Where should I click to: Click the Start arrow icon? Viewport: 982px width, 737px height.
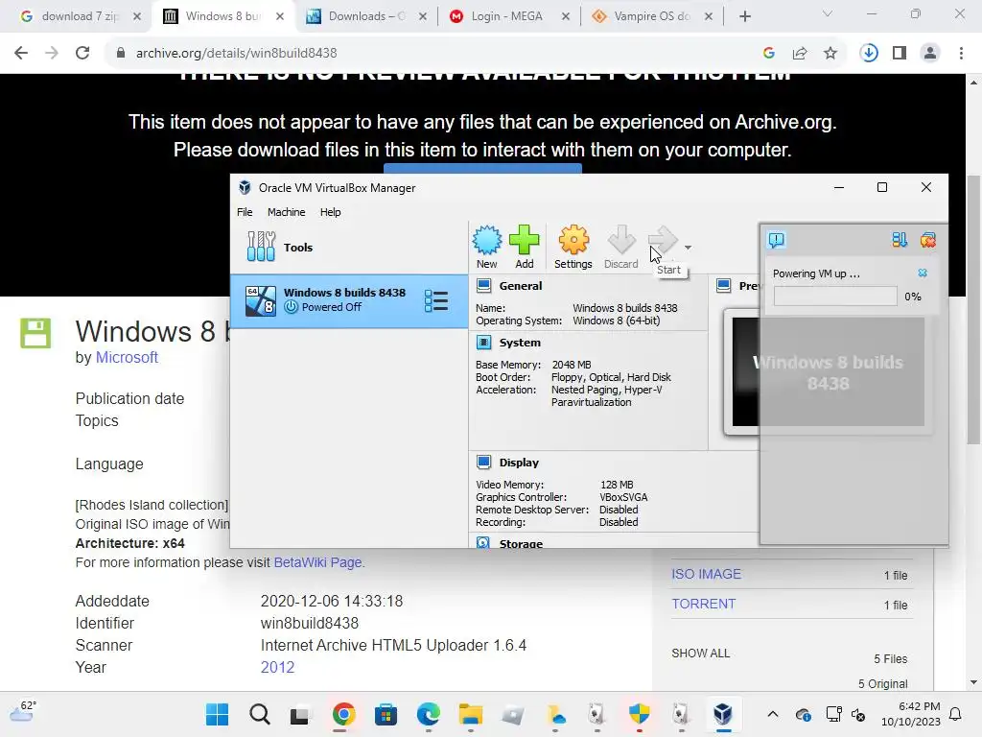663,241
